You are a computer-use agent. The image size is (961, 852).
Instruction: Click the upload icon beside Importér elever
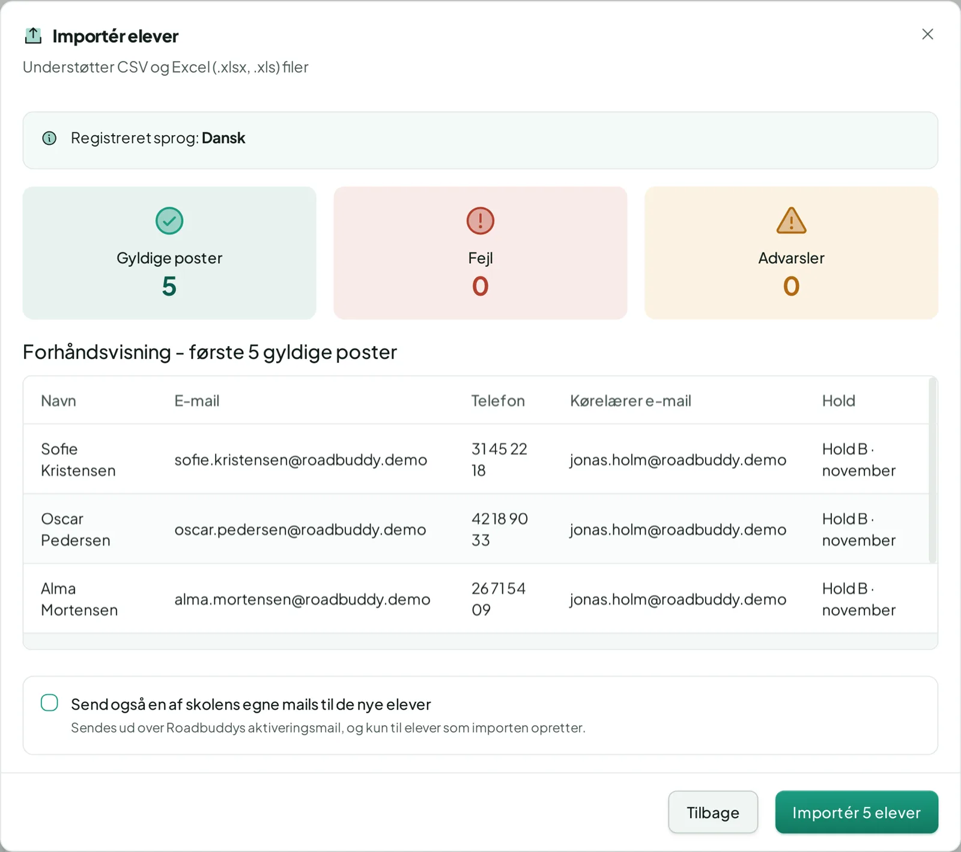[33, 36]
